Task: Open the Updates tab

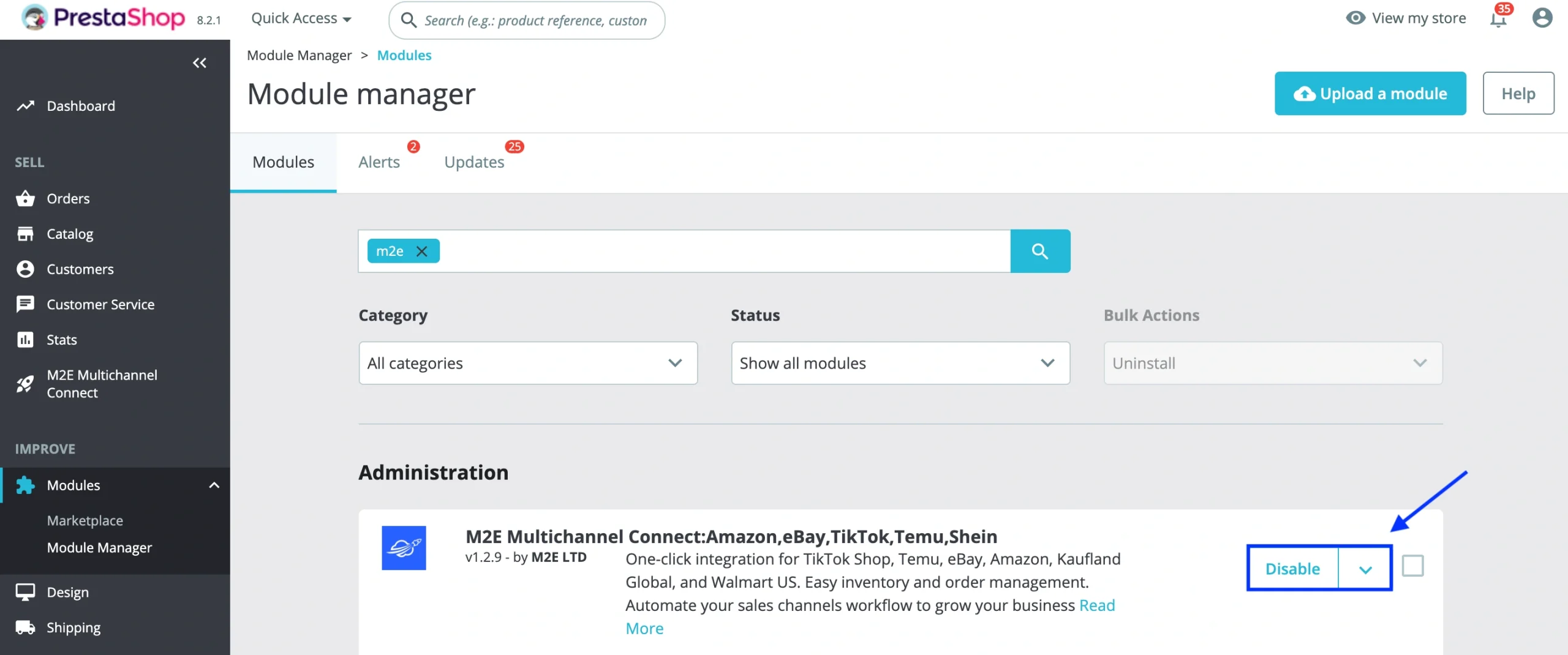Action: [x=474, y=162]
